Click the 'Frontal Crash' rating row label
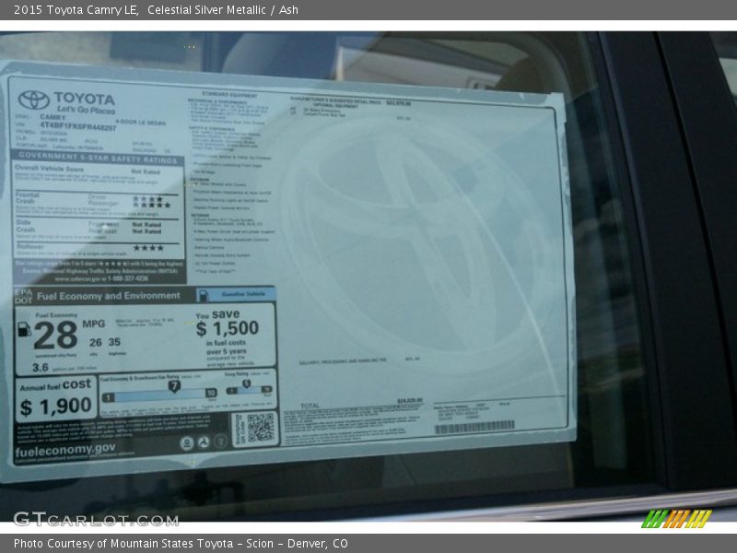This screenshot has height=553, width=737. point(28,197)
